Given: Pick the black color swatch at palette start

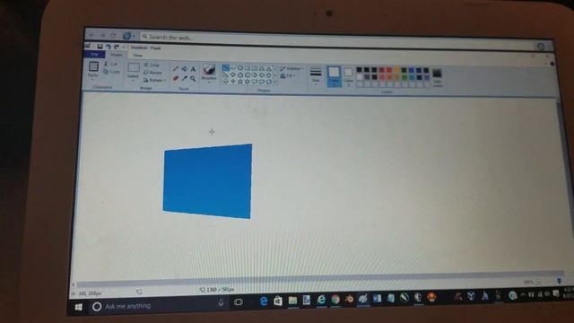Looking at the screenshot, I should pyautogui.click(x=359, y=70).
